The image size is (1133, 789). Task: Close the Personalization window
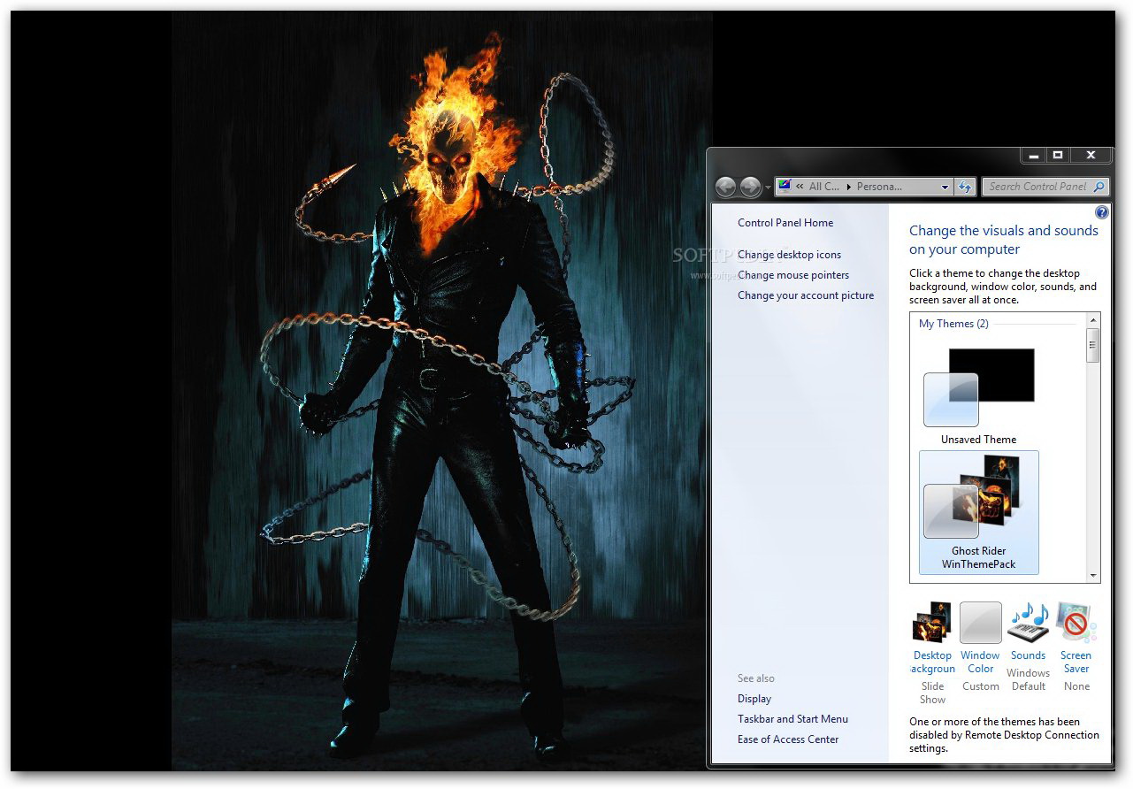click(x=1091, y=156)
